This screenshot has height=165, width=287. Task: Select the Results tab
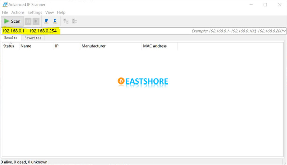coord(11,38)
